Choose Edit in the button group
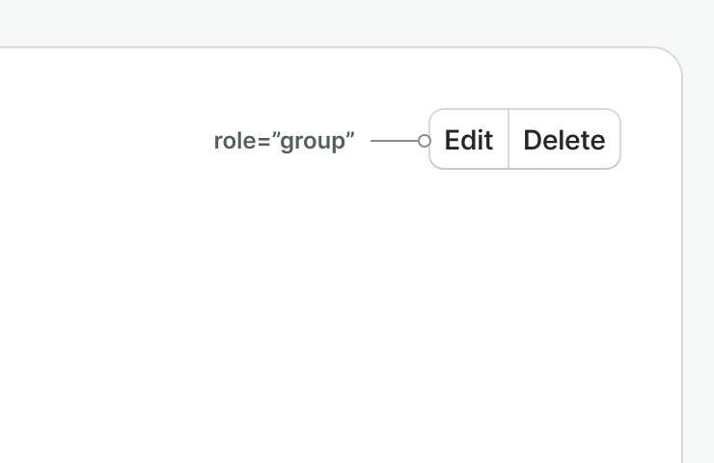Image resolution: width=714 pixels, height=463 pixels. (469, 139)
